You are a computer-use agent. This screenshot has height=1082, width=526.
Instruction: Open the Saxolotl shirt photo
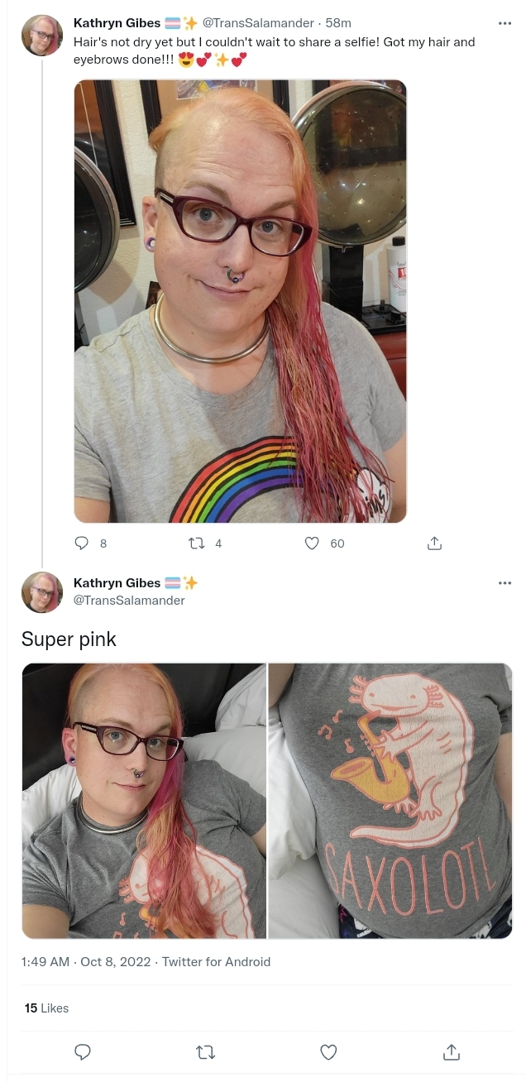(x=390, y=801)
